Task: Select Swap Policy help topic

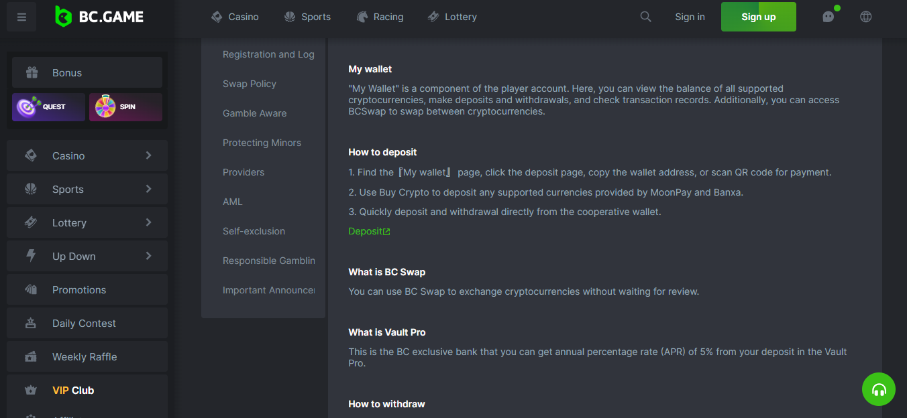Action: tap(250, 84)
